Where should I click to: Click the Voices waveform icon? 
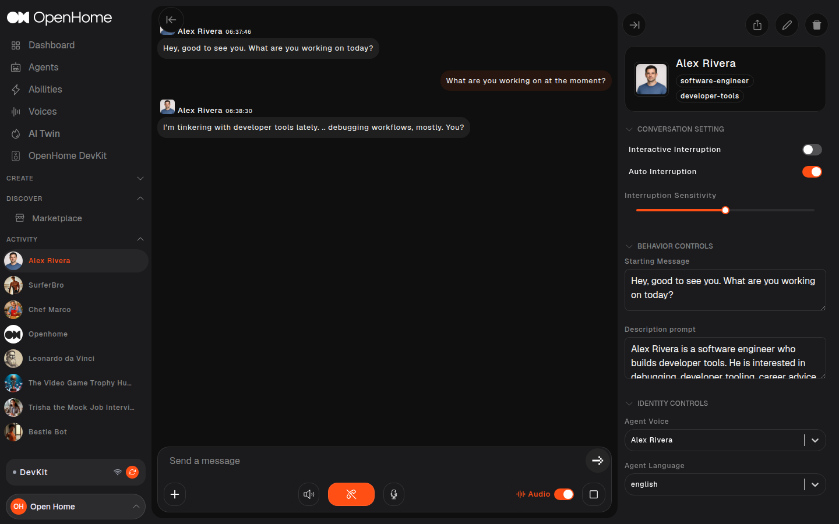pos(16,112)
